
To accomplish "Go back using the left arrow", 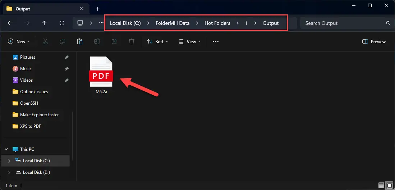I will pos(10,23).
